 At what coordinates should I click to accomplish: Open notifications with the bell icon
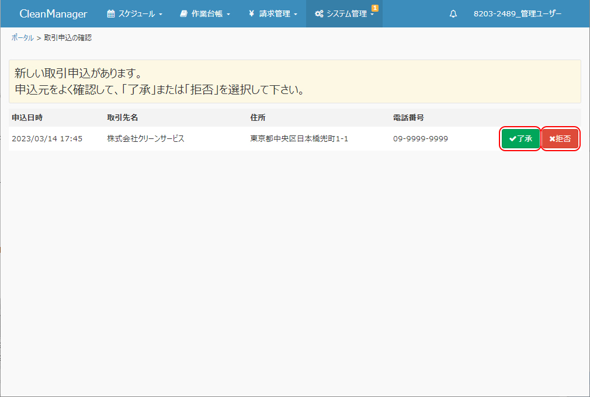click(453, 14)
